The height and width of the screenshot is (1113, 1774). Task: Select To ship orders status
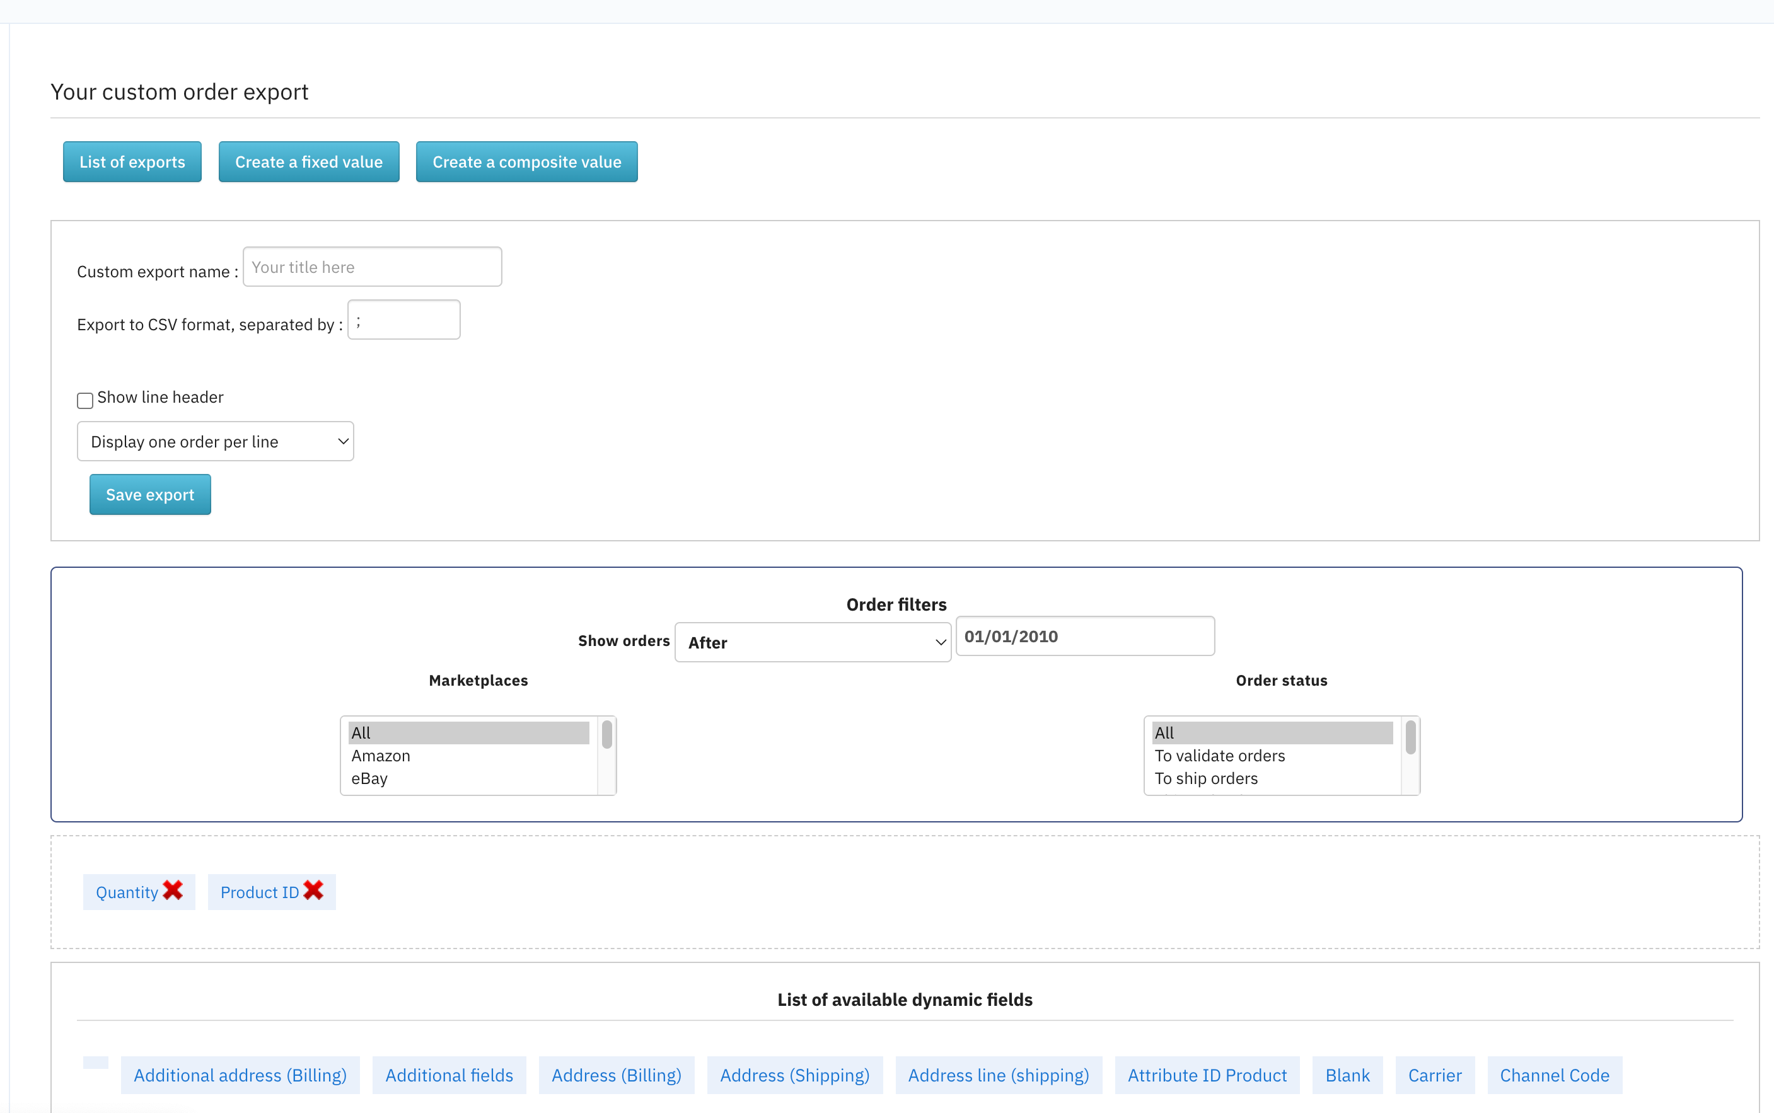click(x=1272, y=779)
